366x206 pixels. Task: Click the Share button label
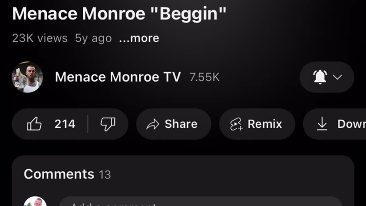[181, 124]
